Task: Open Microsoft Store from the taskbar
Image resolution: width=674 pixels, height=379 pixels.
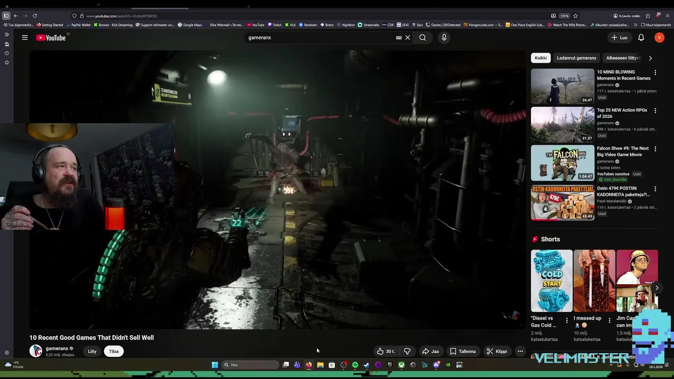Action: click(x=332, y=365)
